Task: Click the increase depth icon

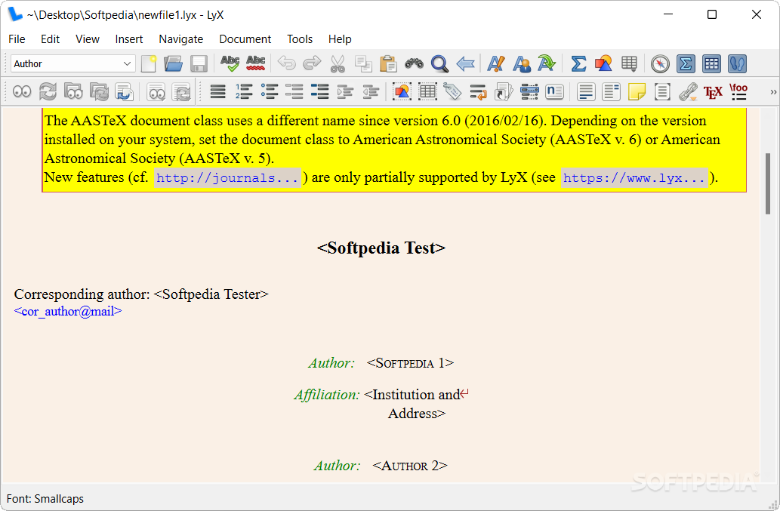Action: pyautogui.click(x=345, y=92)
